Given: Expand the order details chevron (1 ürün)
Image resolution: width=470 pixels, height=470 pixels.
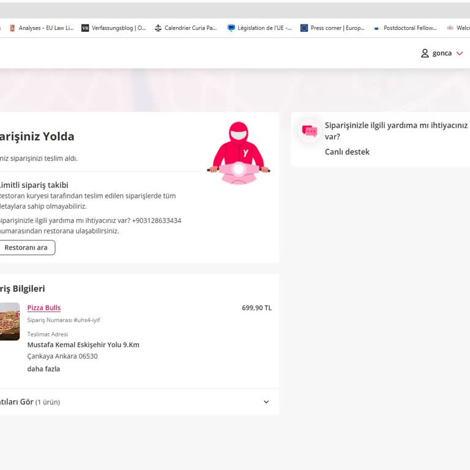Looking at the screenshot, I should click(266, 402).
